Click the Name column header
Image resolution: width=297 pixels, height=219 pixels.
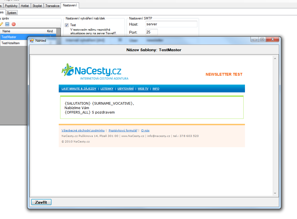[x=22, y=31]
